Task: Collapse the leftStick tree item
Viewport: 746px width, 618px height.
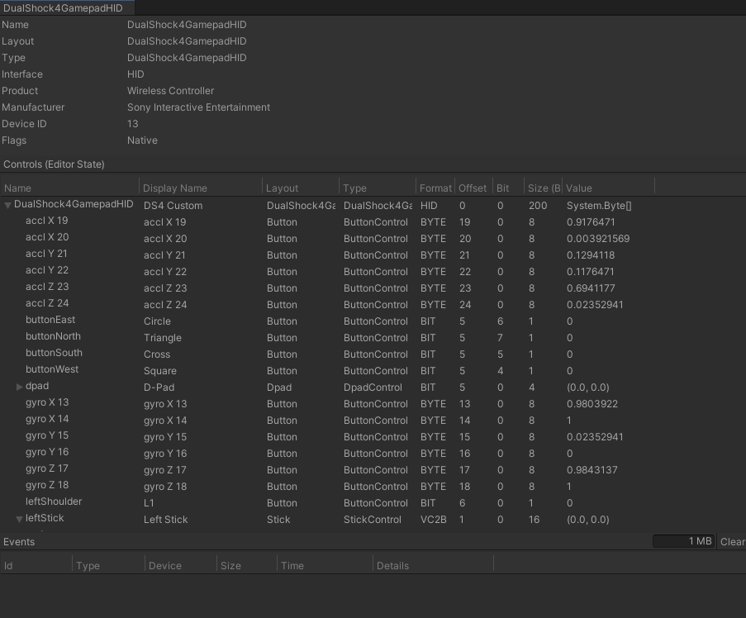Action: coord(20,519)
